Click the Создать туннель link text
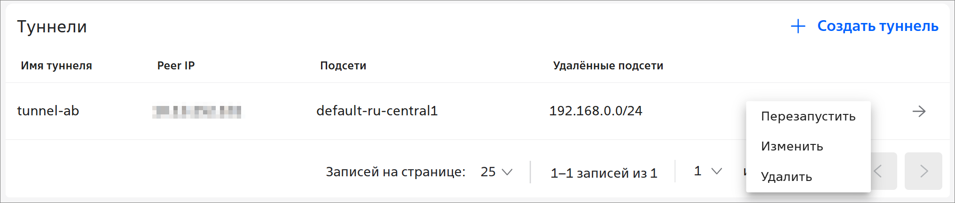955x203 pixels. point(877,26)
